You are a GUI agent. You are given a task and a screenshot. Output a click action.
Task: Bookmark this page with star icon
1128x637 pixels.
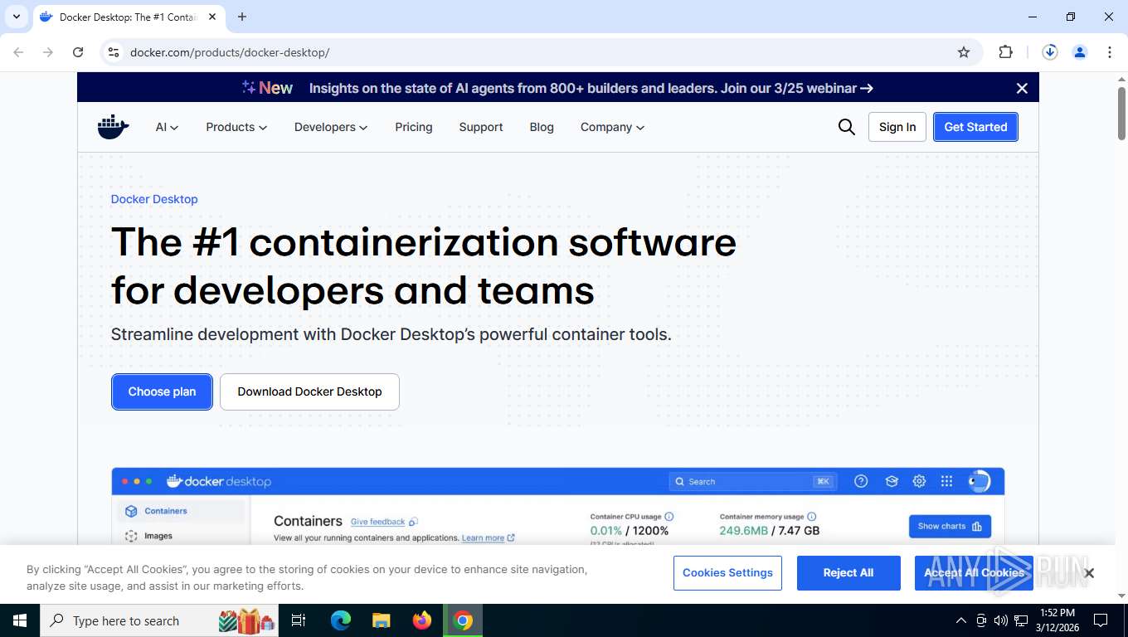tap(964, 52)
